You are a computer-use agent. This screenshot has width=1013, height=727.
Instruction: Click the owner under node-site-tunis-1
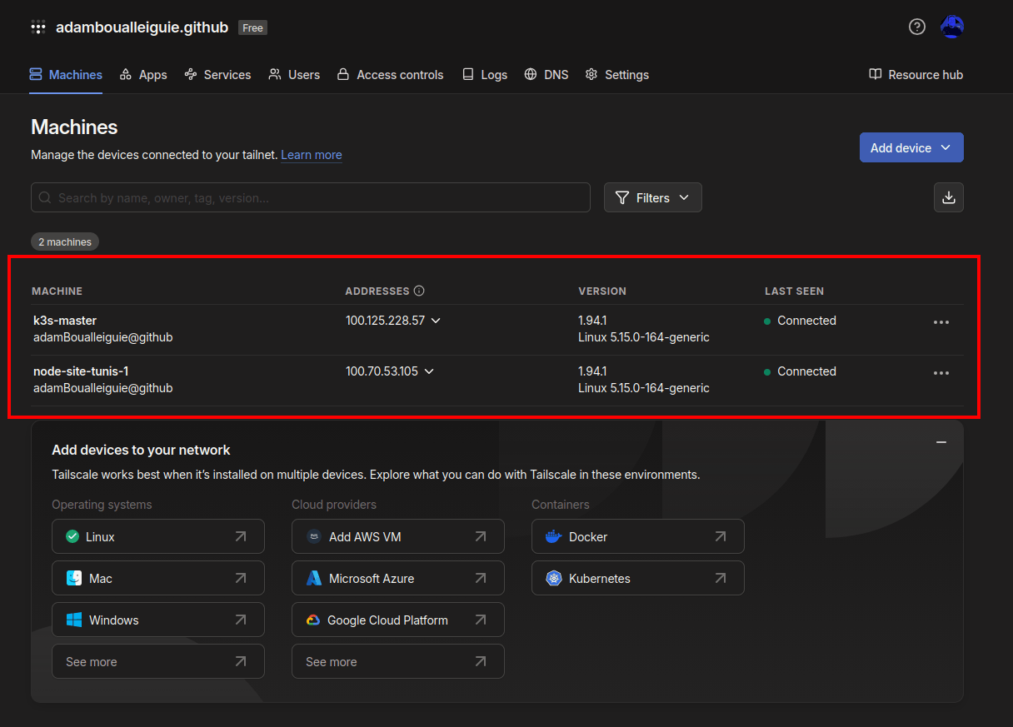103,388
